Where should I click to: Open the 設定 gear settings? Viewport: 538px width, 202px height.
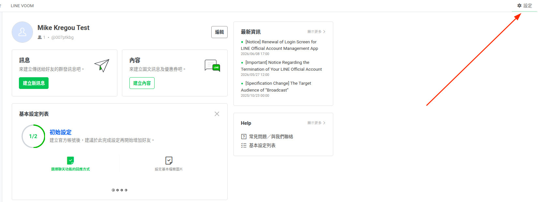click(525, 6)
